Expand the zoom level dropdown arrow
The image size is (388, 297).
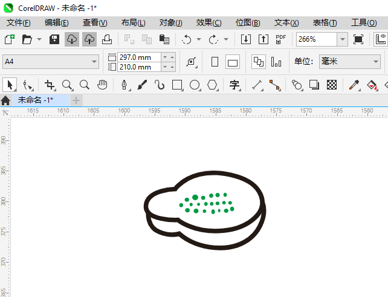(x=343, y=39)
